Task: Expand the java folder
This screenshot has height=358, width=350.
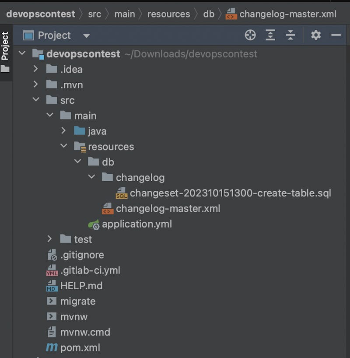Action: pos(64,131)
